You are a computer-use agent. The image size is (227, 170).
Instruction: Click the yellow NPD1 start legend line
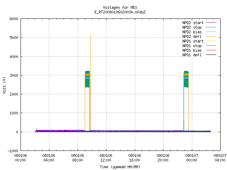click(x=211, y=41)
